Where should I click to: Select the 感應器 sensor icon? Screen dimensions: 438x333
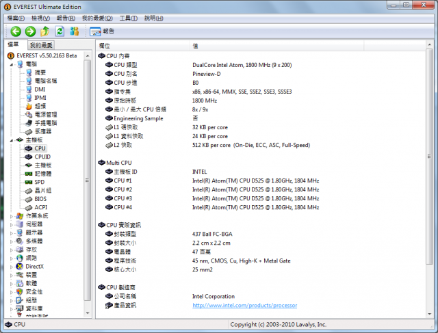click(x=29, y=131)
